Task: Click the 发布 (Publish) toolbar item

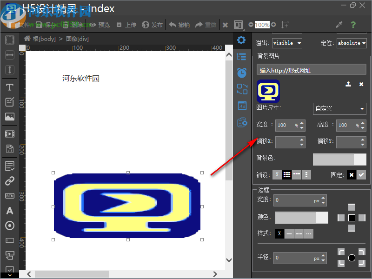Action: pos(153,25)
